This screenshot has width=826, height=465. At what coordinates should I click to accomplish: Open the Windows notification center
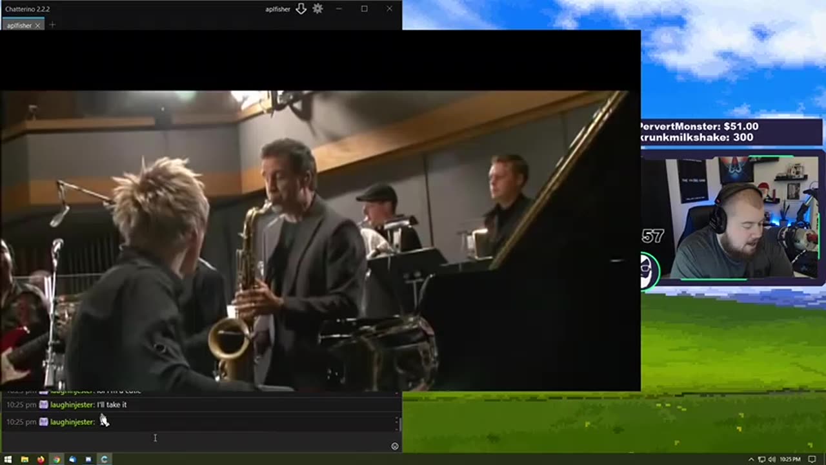(x=812, y=459)
